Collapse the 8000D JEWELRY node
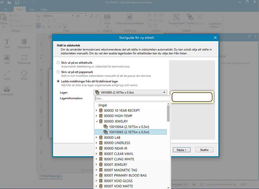 pyautogui.click(x=96, y=121)
